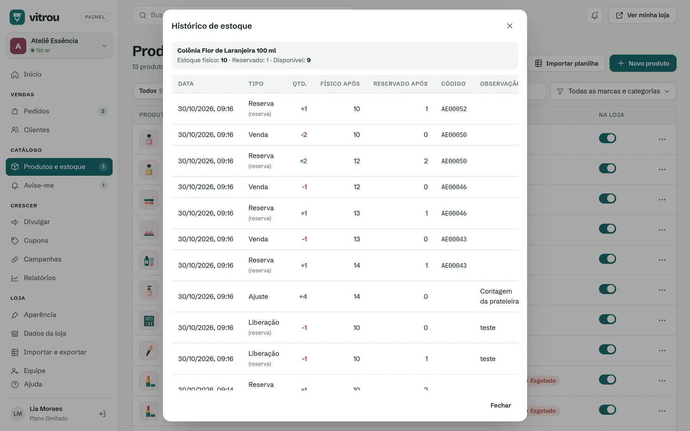Click the Lia Moraes user avatar
The image size is (690, 431).
point(18,414)
